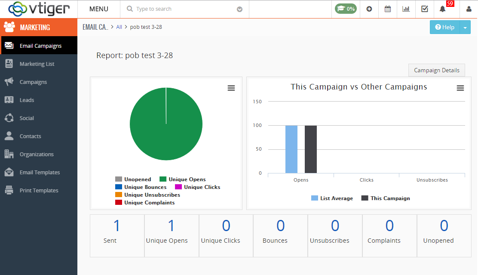Click the Help button

(445, 27)
